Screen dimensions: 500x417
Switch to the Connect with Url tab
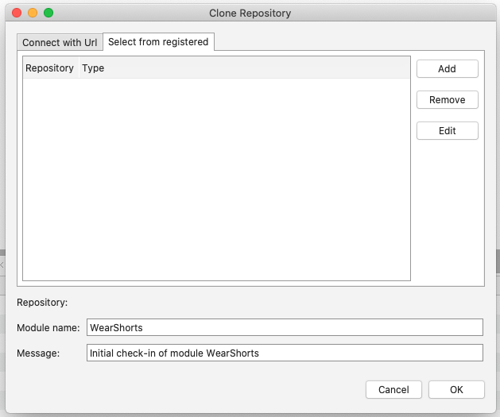pos(60,42)
